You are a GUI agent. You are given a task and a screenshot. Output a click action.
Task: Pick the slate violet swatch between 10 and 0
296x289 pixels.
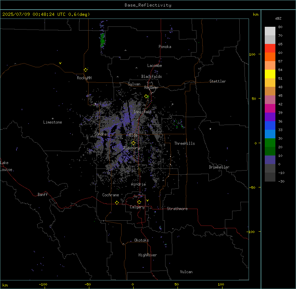pos(270,160)
